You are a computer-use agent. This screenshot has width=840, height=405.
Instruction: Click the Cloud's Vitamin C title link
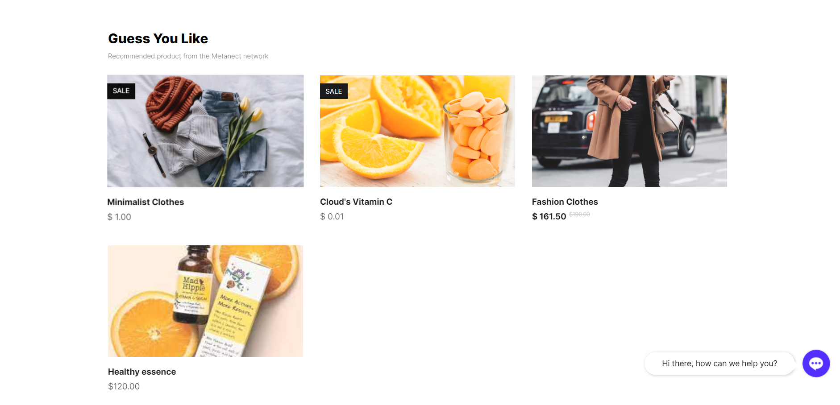pyautogui.click(x=356, y=202)
